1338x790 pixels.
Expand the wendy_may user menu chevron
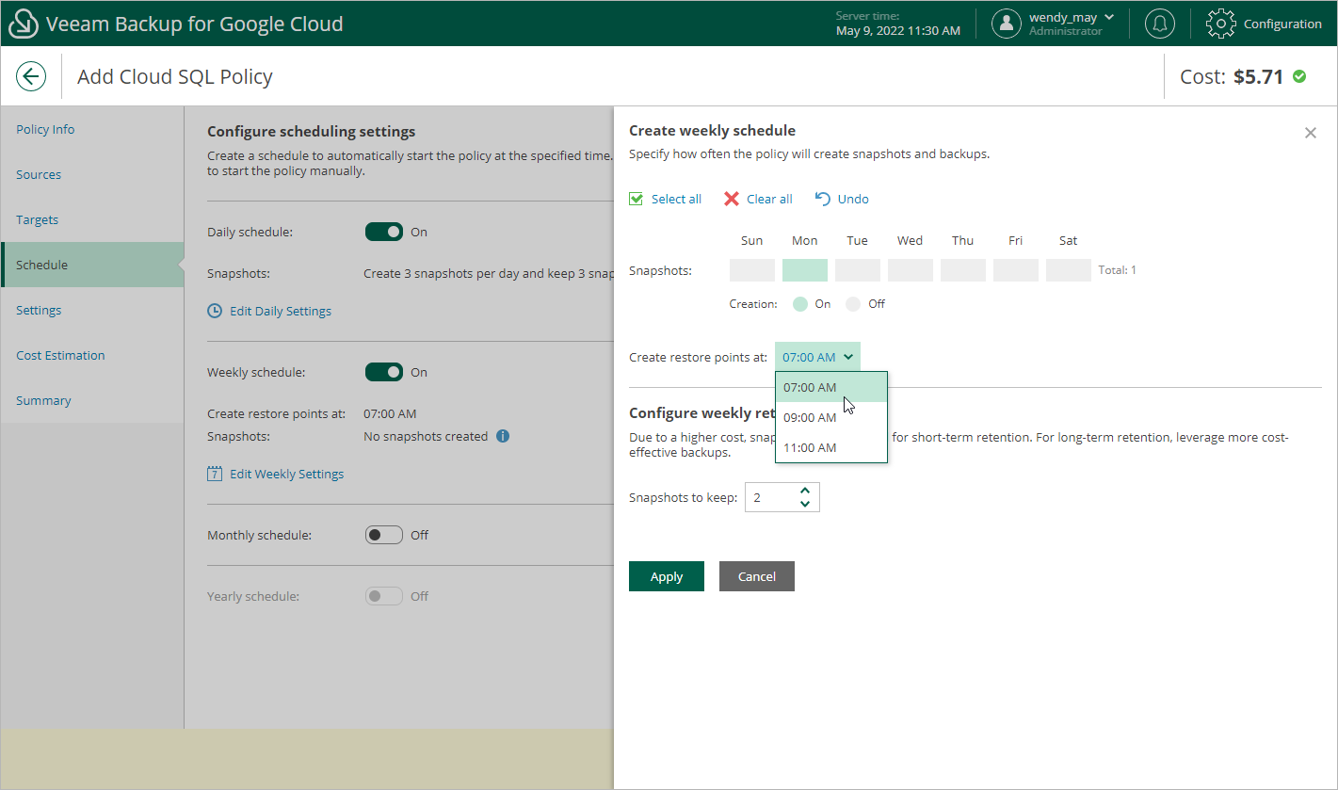1109,17
